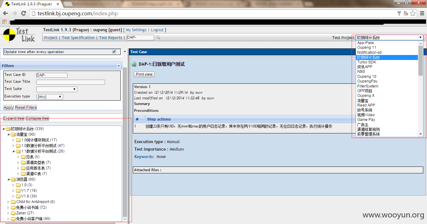Click Expand tree button
This screenshot has height=224, width=427.
[14, 118]
